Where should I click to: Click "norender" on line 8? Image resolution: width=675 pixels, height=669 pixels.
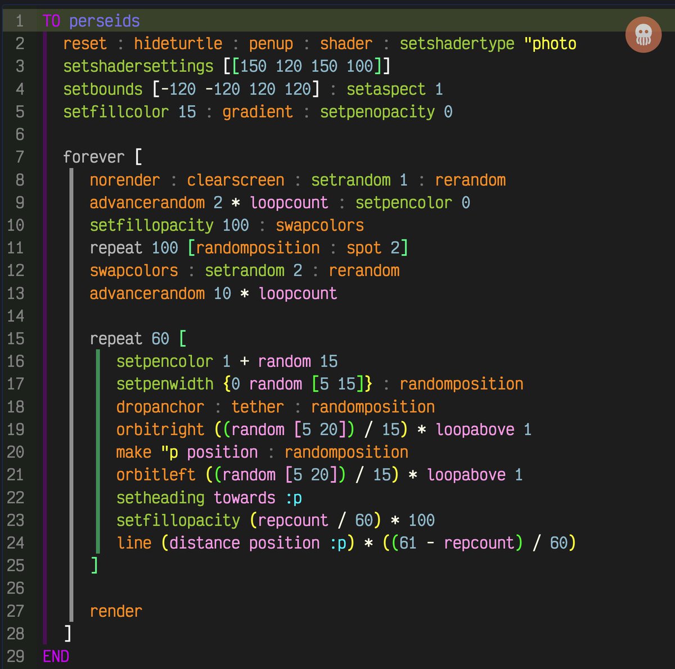tap(125, 180)
